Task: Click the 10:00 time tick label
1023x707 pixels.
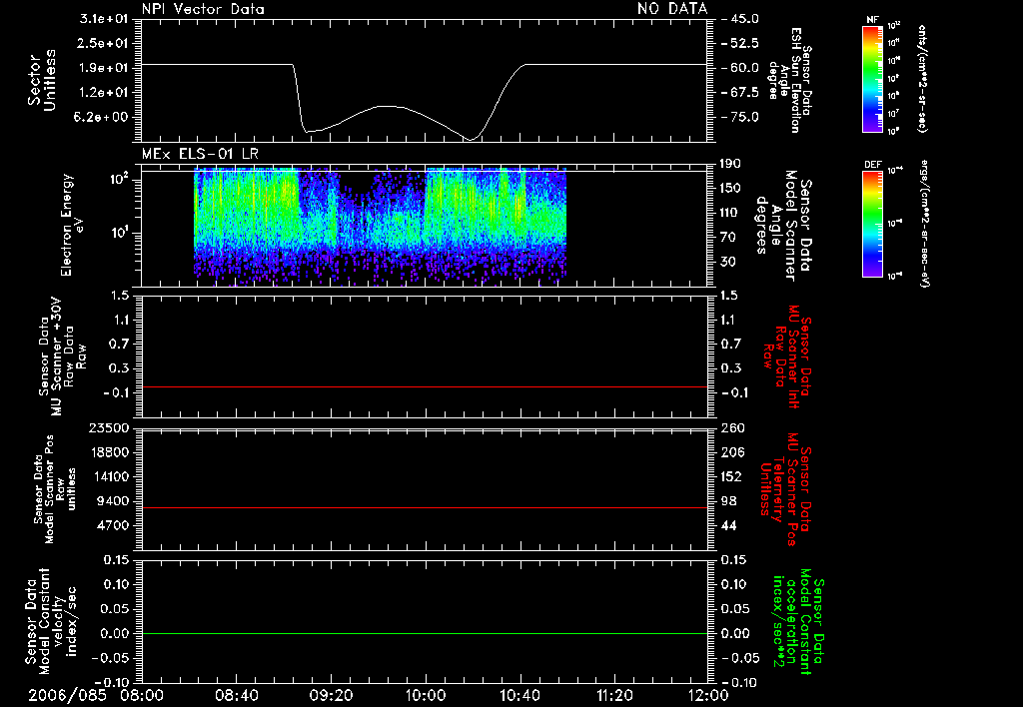Action: (425, 695)
